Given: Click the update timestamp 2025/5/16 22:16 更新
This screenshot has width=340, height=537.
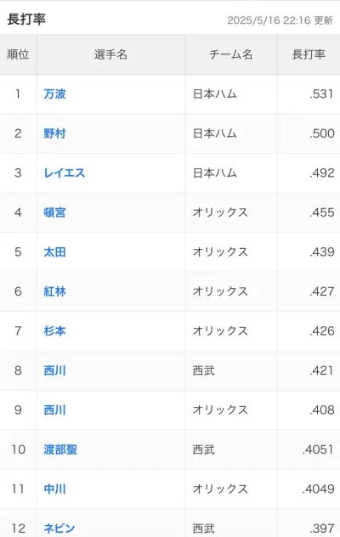Looking at the screenshot, I should pos(280,20).
